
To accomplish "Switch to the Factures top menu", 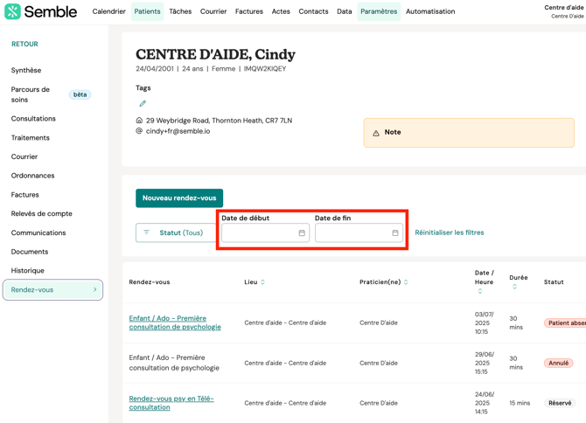I will coord(248,11).
